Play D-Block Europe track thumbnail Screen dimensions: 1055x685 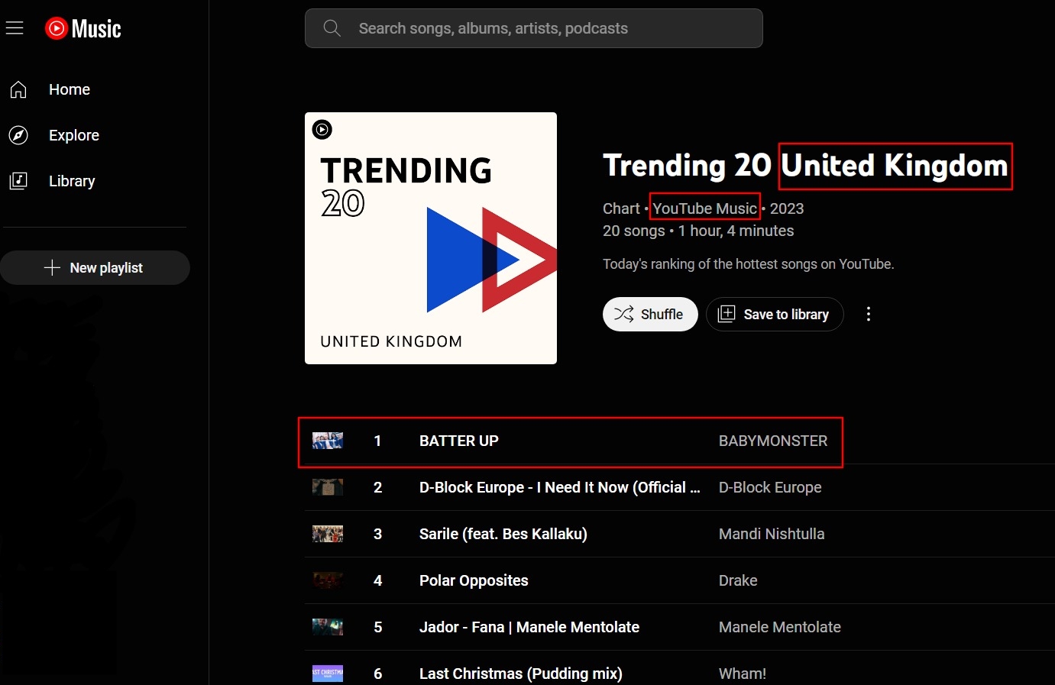328,487
